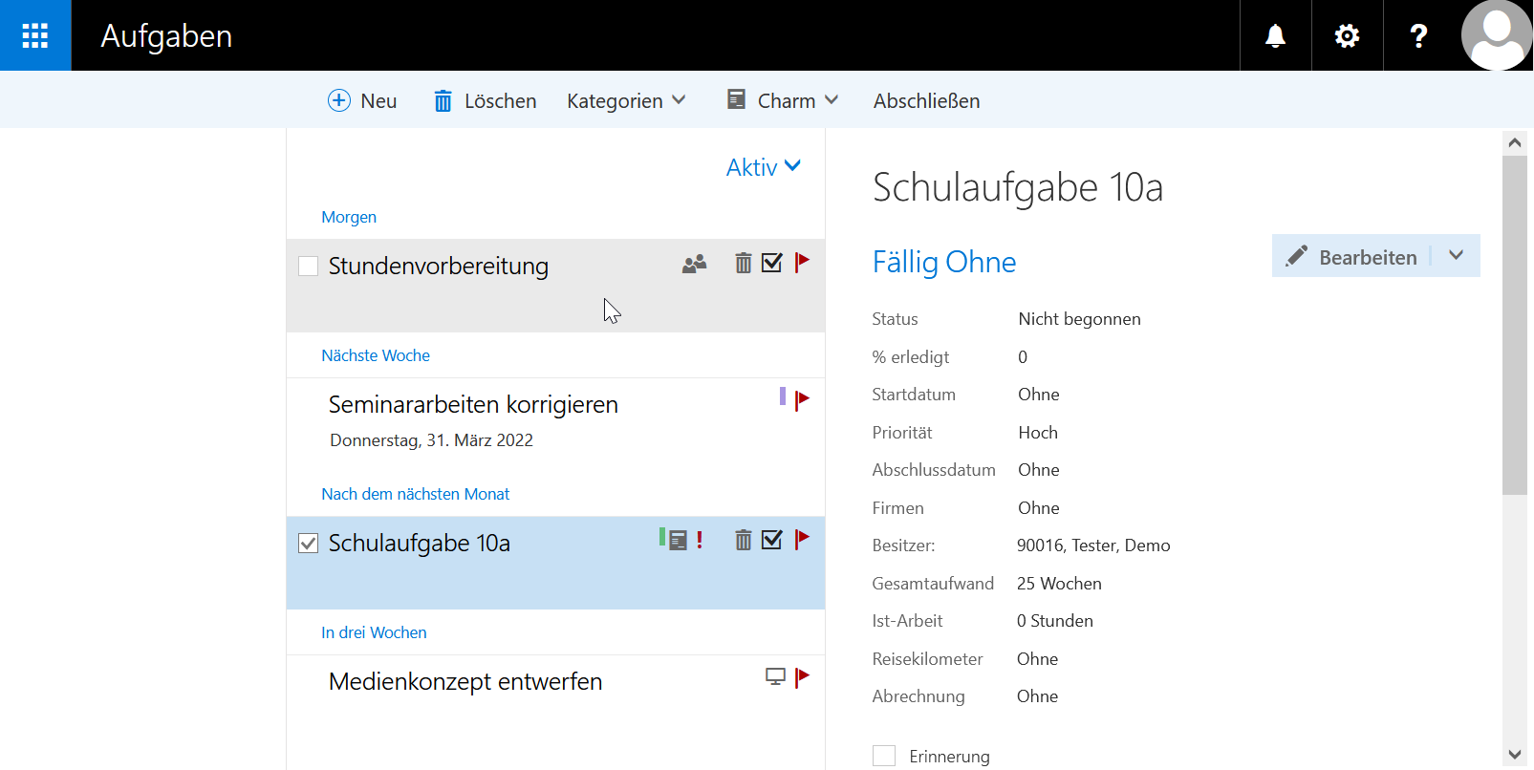This screenshot has width=1534, height=770.
Task: Open notifications bell
Action: (1275, 35)
